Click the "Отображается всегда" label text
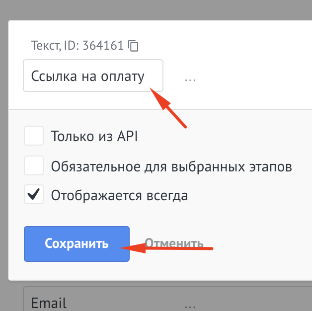Screen dimensions: 312x311 [119, 195]
